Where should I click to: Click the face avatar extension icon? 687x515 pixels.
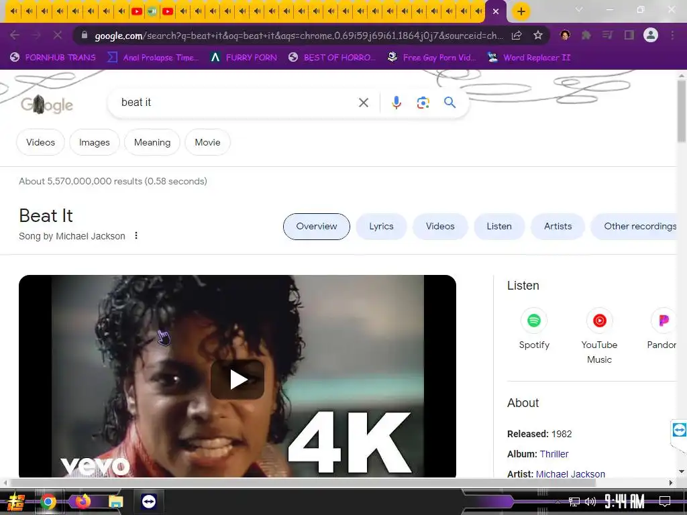click(565, 35)
